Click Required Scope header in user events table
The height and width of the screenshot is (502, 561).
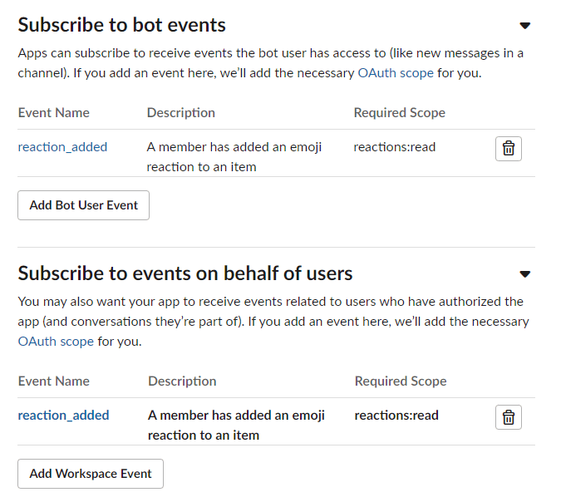point(401,381)
